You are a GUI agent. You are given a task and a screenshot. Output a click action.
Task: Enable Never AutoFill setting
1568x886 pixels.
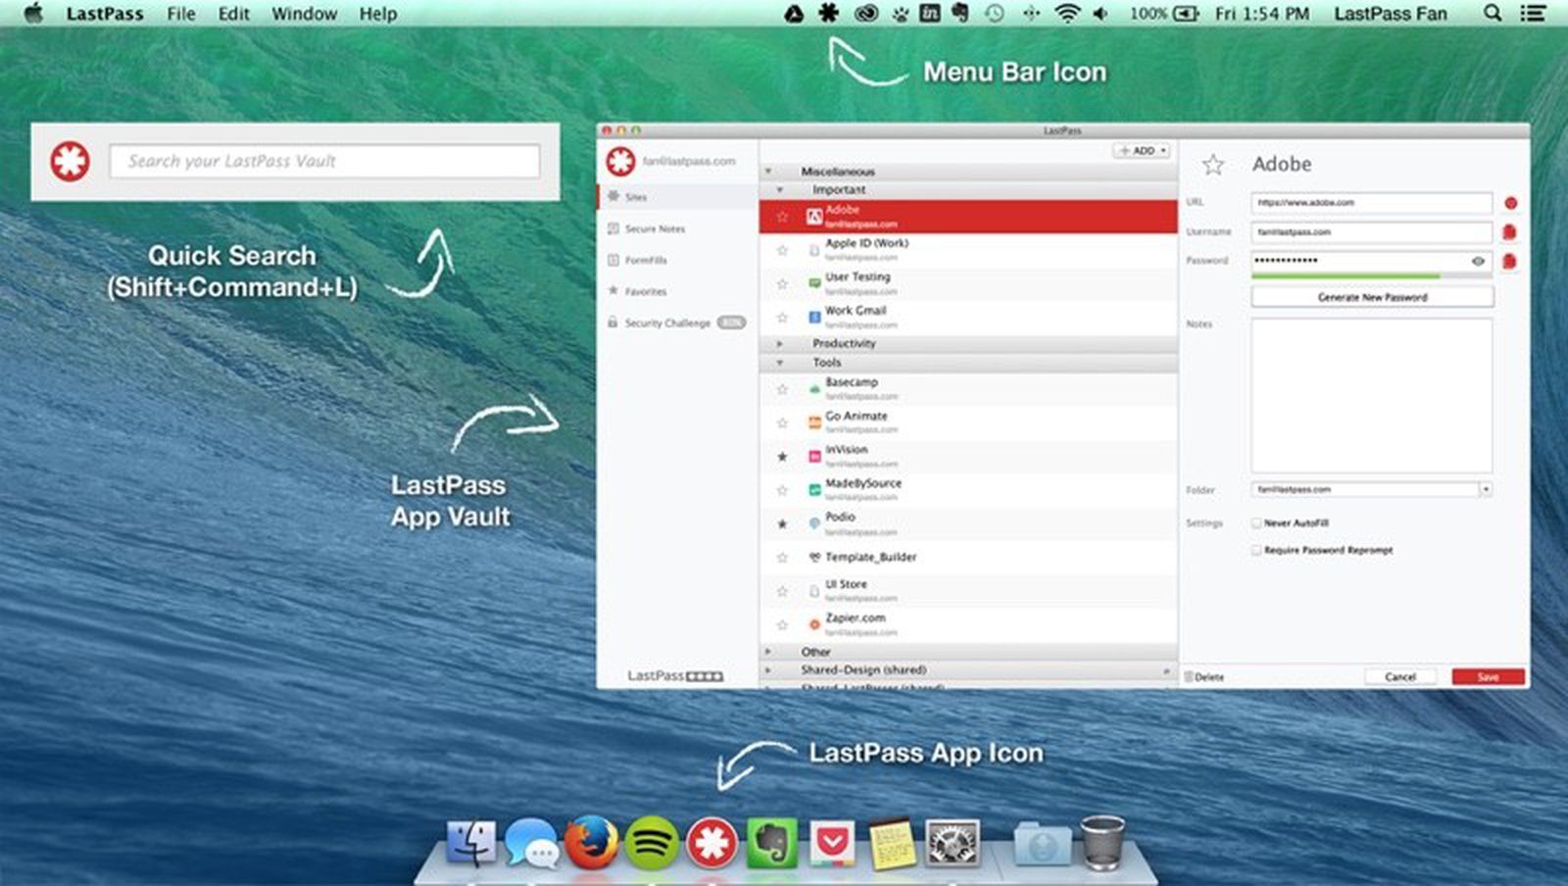tap(1255, 522)
